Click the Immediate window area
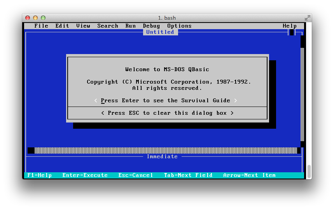 tap(164, 166)
